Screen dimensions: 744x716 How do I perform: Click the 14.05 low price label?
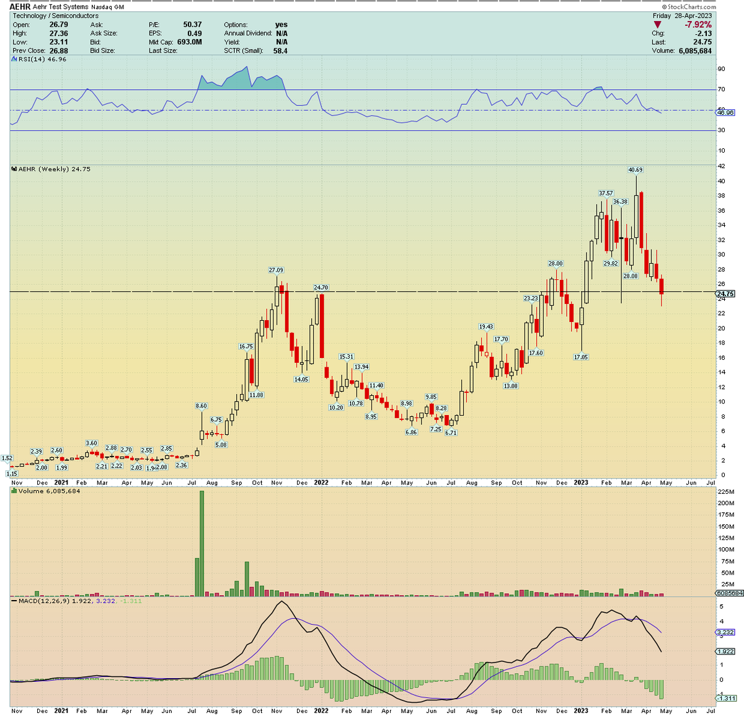tap(301, 379)
